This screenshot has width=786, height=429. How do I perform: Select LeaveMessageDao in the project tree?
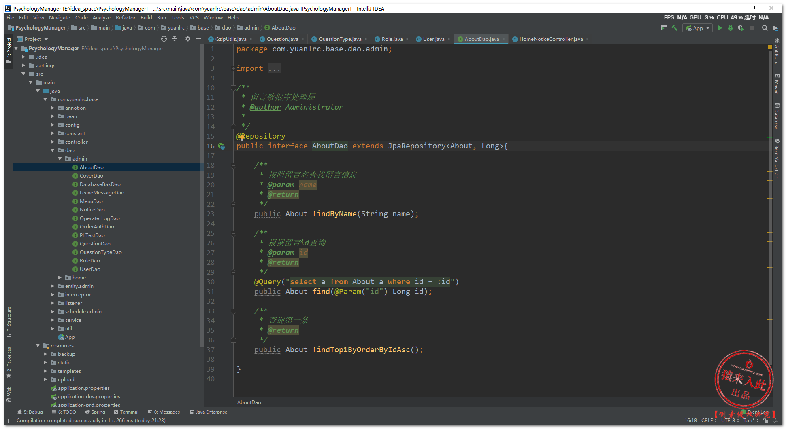[102, 193]
